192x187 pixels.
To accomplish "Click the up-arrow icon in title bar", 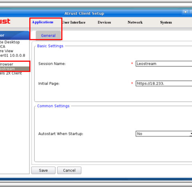I will pos(185,12).
